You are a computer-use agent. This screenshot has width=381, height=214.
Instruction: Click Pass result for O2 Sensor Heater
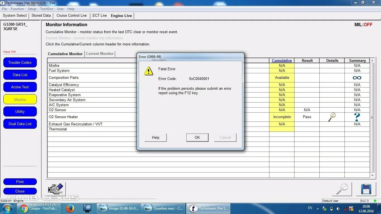307,117
